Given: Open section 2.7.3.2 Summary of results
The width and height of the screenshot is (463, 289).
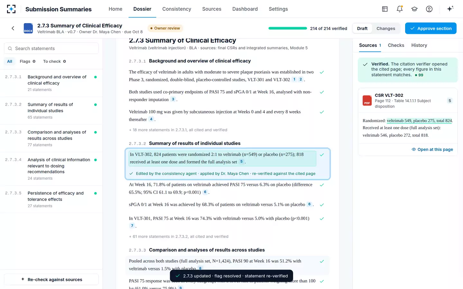Looking at the screenshot, I should [x=51, y=111].
